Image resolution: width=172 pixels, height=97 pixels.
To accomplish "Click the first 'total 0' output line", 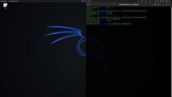I will coord(89,9).
